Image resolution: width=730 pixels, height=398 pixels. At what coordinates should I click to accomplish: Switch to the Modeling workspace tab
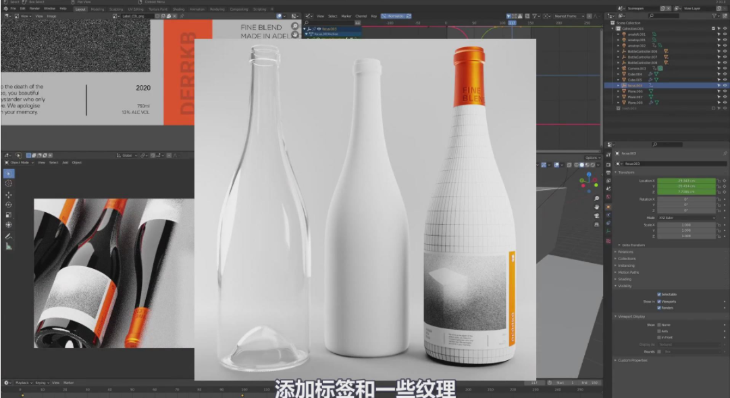coord(97,9)
